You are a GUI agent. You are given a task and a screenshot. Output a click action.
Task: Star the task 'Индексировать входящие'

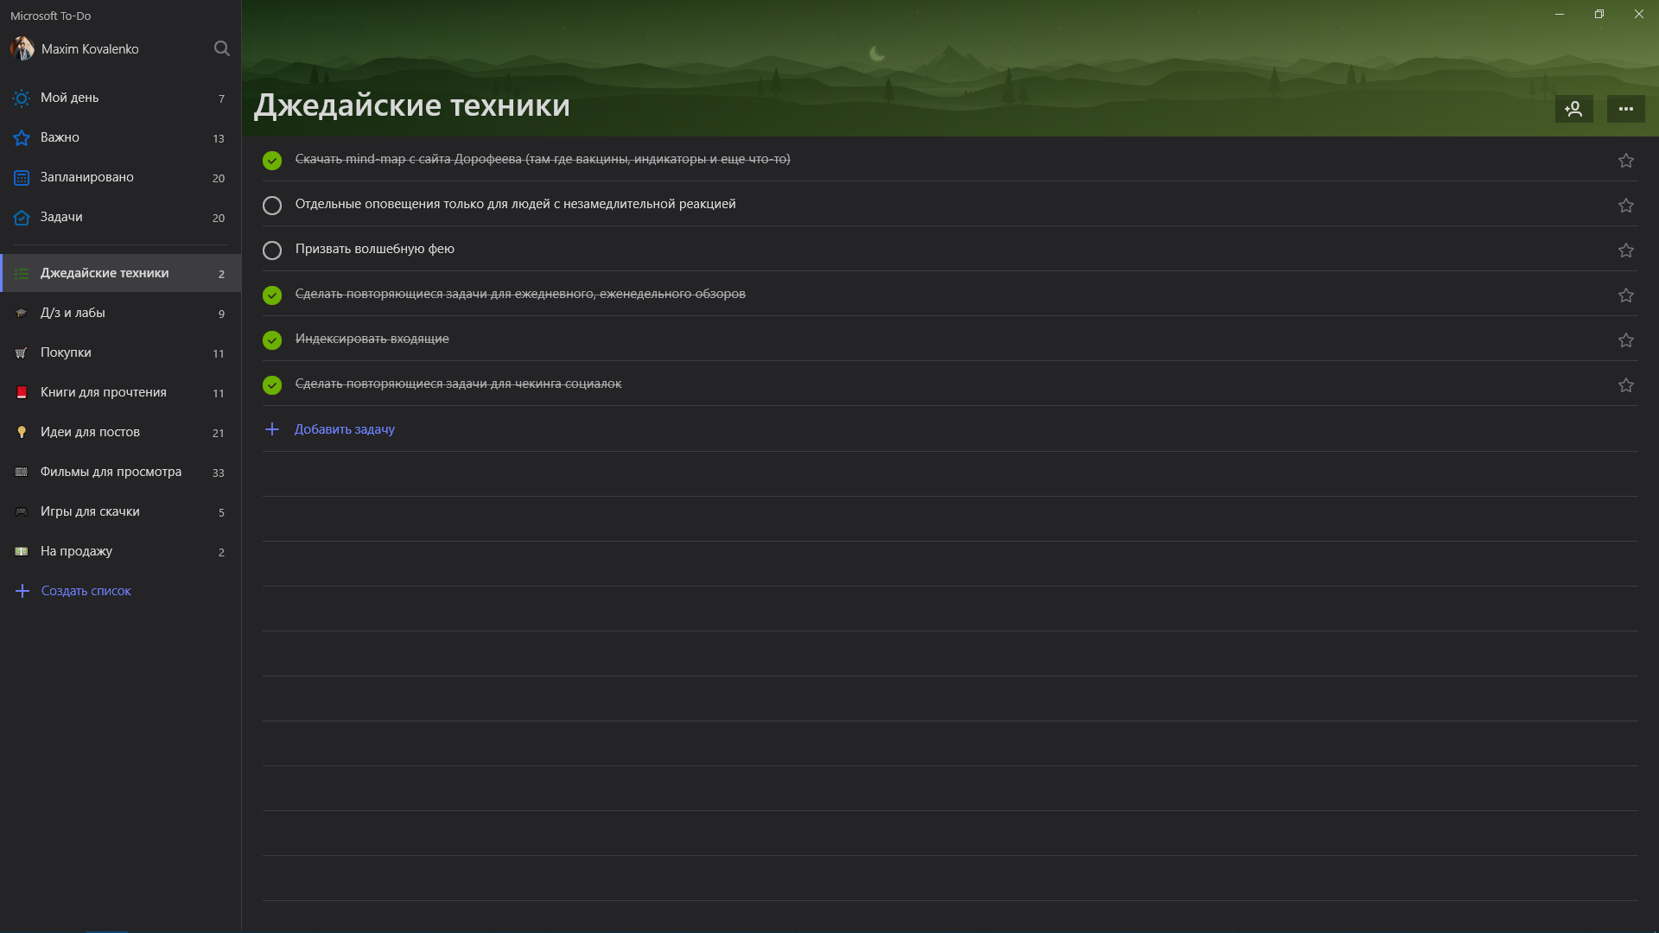[x=1625, y=340]
